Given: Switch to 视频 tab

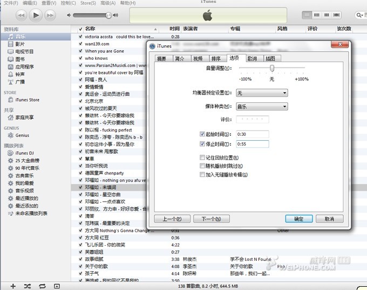Looking at the screenshot, I should pos(200,58).
